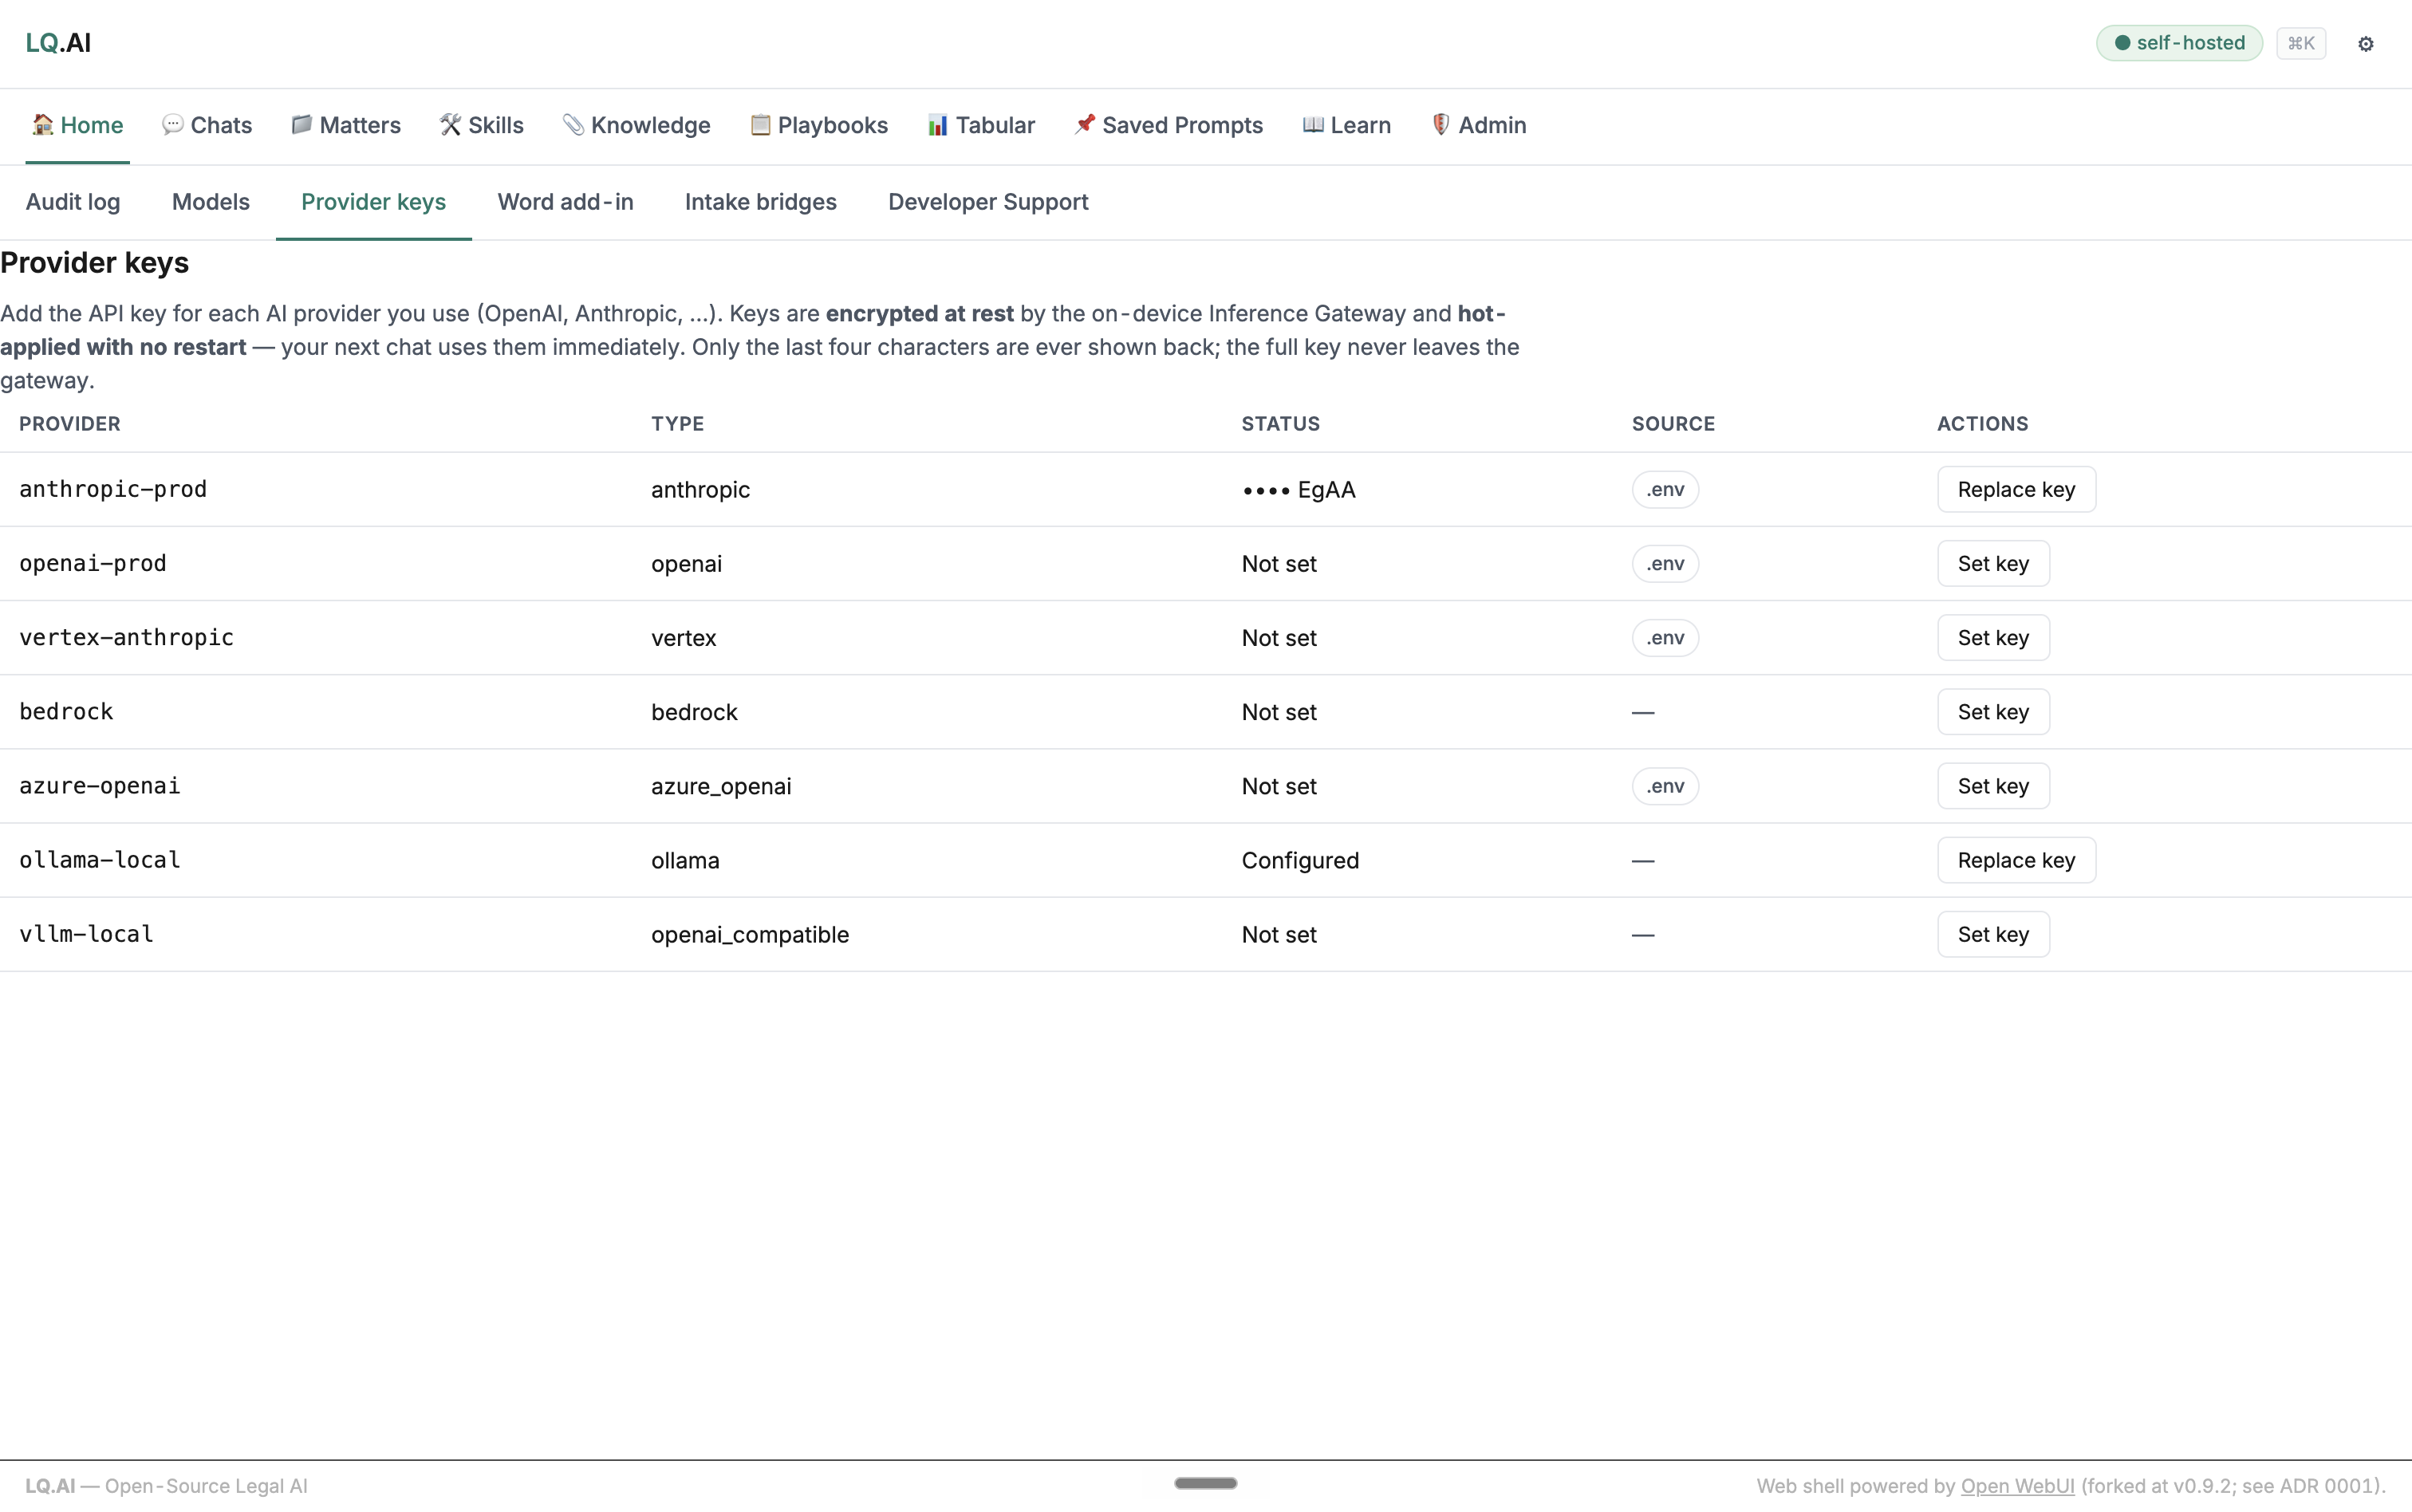The width and height of the screenshot is (2412, 1512).
Task: Set key for bedrock provider
Action: pyautogui.click(x=1993, y=711)
